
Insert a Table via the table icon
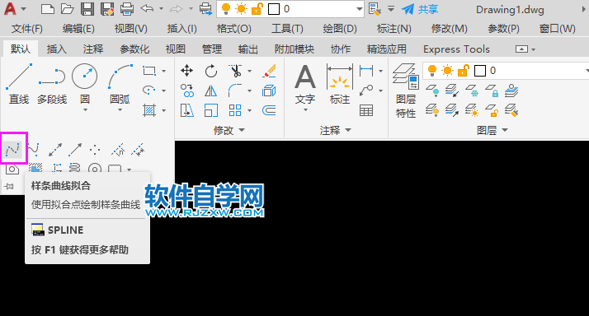pyautogui.click(x=366, y=110)
